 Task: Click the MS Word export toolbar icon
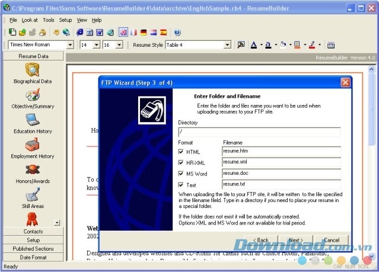[100, 32]
